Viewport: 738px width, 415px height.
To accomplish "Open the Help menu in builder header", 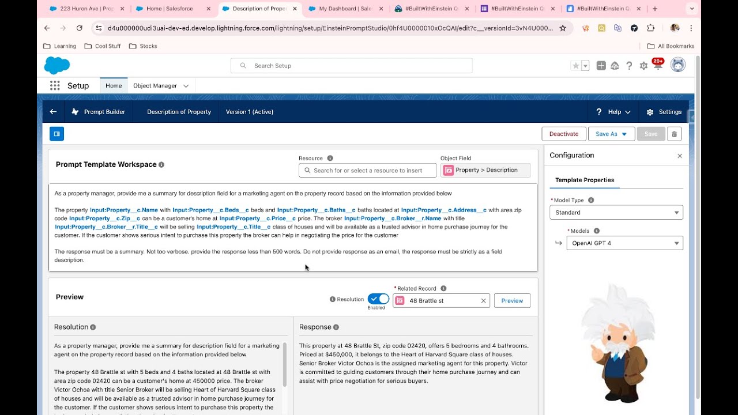I will tap(613, 112).
